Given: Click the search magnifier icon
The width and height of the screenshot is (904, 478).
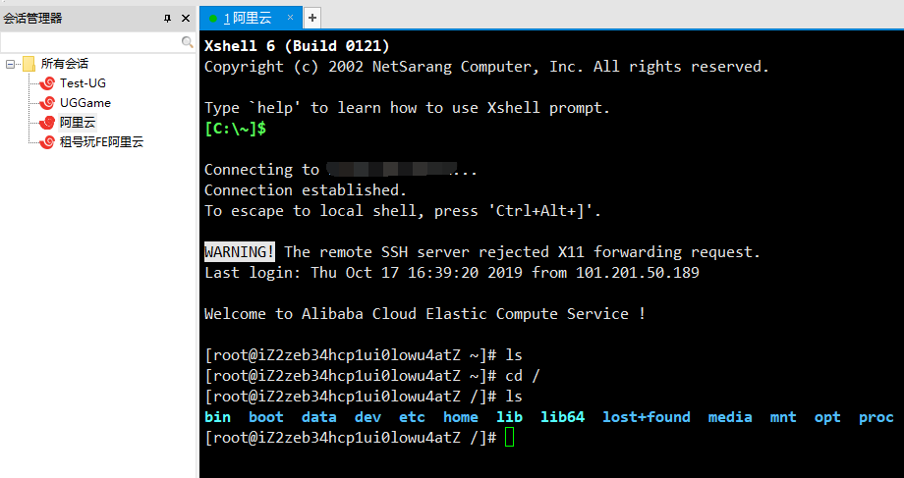Looking at the screenshot, I should pos(188,43).
